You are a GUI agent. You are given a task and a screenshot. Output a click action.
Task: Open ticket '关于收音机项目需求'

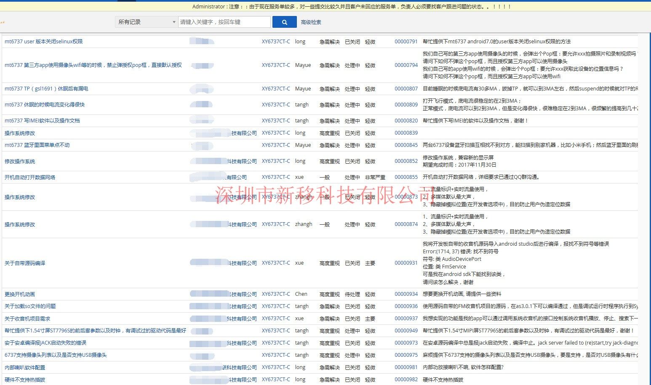pos(27,319)
